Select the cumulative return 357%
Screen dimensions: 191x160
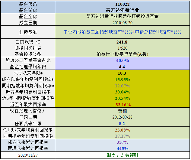coord(123,142)
